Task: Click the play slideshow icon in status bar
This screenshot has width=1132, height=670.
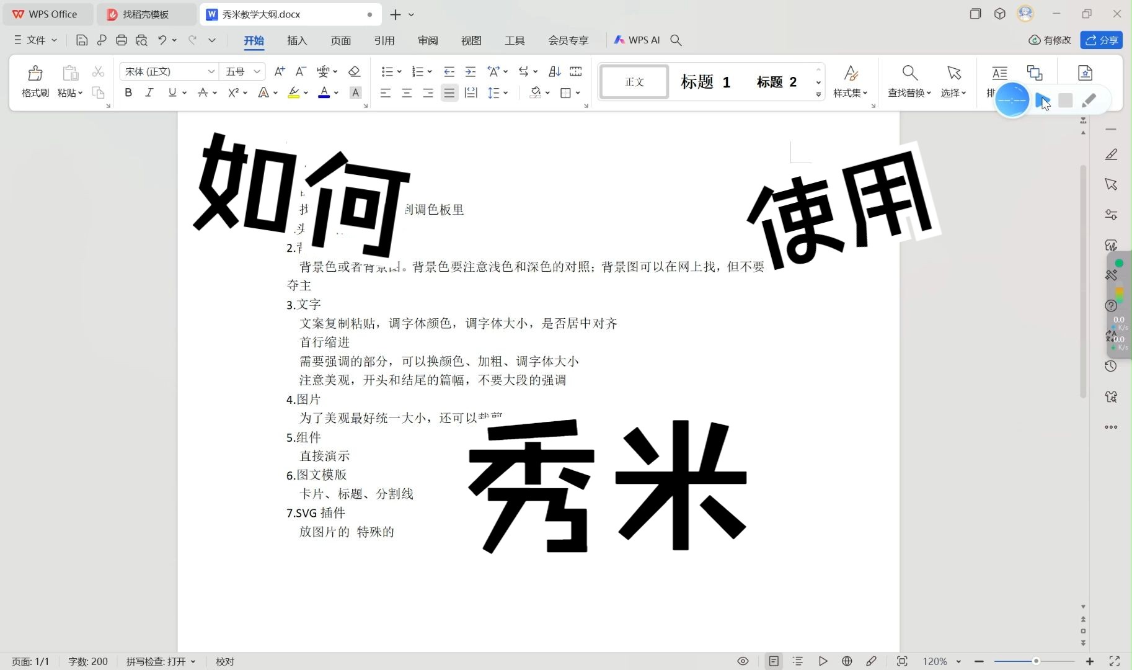Action: pos(823,661)
